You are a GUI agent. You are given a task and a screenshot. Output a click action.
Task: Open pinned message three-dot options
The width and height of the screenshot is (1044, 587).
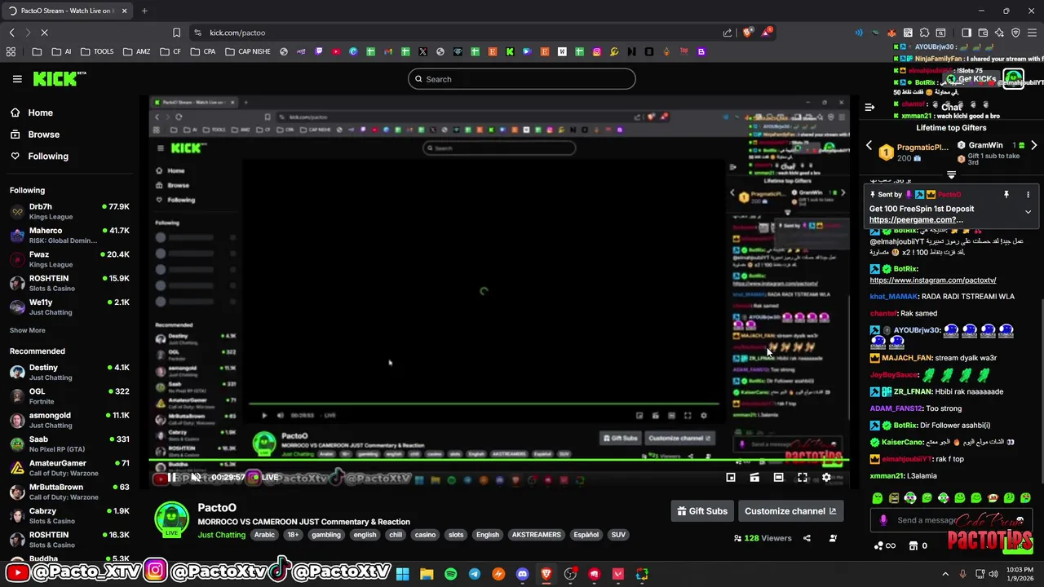[x=1028, y=195]
